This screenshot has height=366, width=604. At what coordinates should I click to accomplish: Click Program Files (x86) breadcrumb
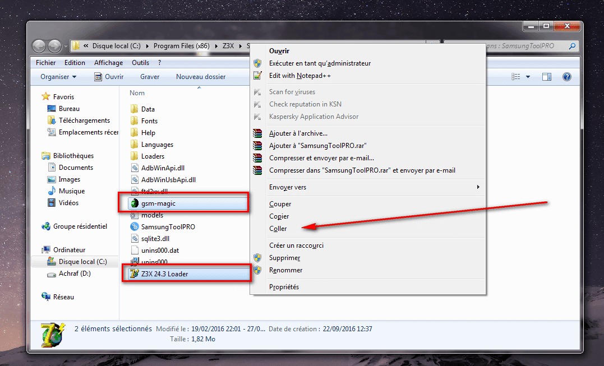pyautogui.click(x=182, y=46)
